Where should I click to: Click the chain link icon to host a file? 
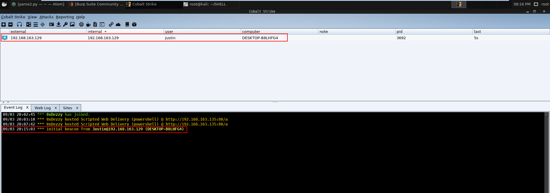(111, 24)
